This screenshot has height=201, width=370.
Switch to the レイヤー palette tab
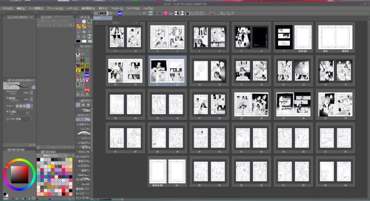pos(47,17)
